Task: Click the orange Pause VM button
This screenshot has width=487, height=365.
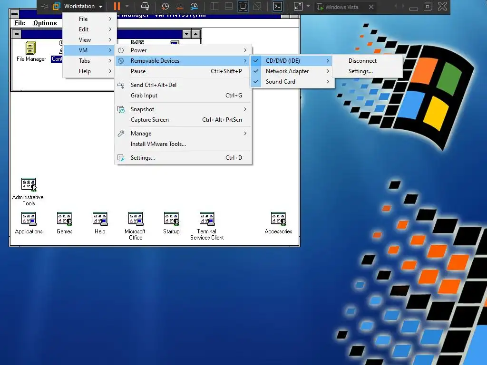Action: coord(117,6)
